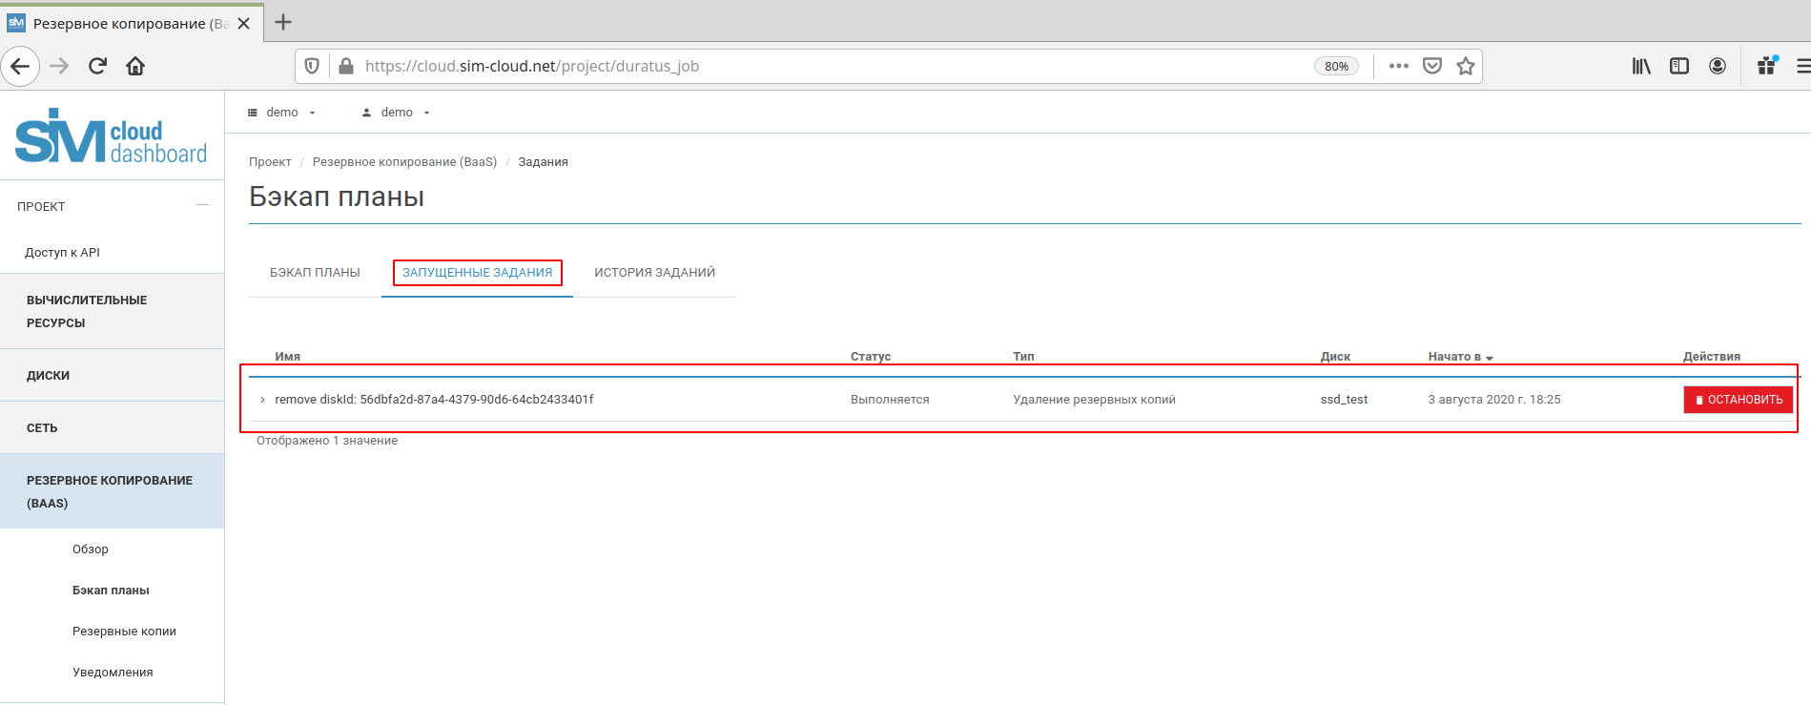Reload the page with refresh icon
This screenshot has height=705, width=1811.
point(97,66)
